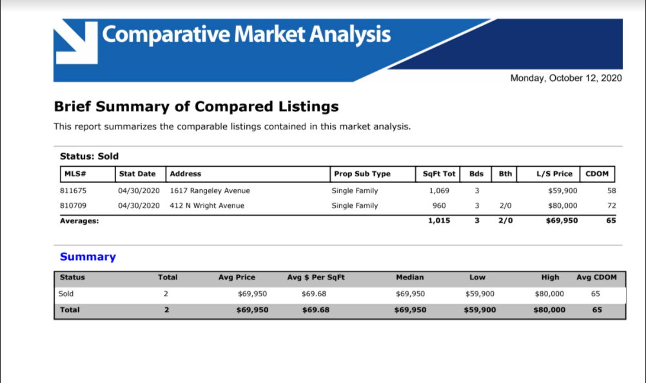Click the sentence describing this report

[x=232, y=127]
